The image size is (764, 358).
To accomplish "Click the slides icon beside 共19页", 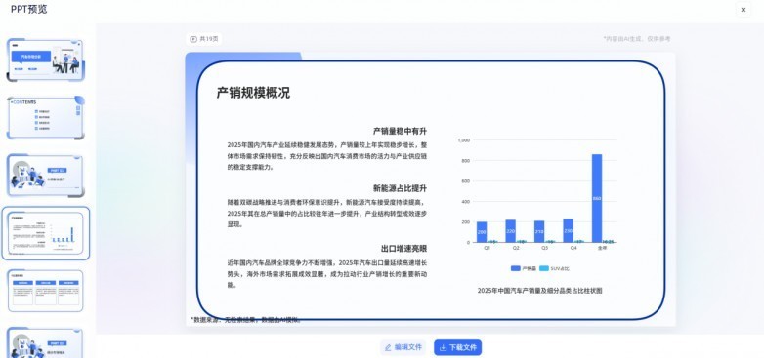I will click(x=193, y=39).
